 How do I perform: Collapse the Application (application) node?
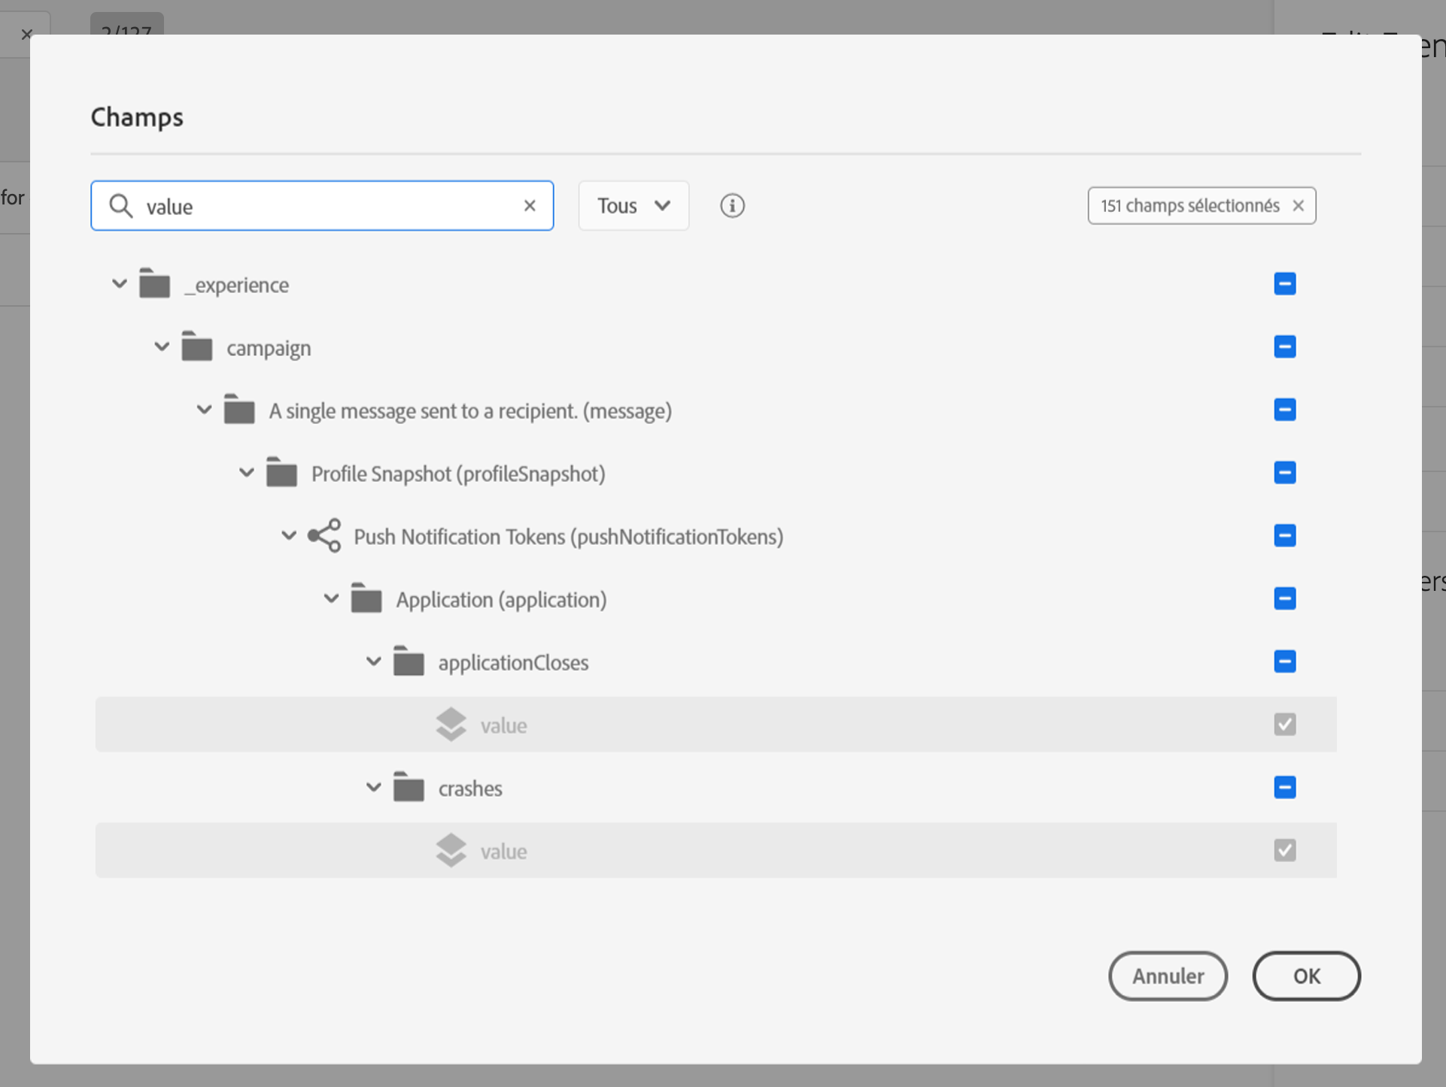click(331, 599)
